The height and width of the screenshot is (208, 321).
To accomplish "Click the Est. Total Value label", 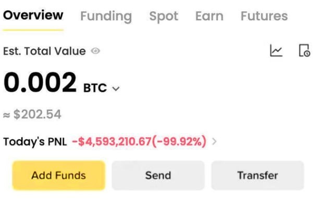I will click(x=44, y=51).
